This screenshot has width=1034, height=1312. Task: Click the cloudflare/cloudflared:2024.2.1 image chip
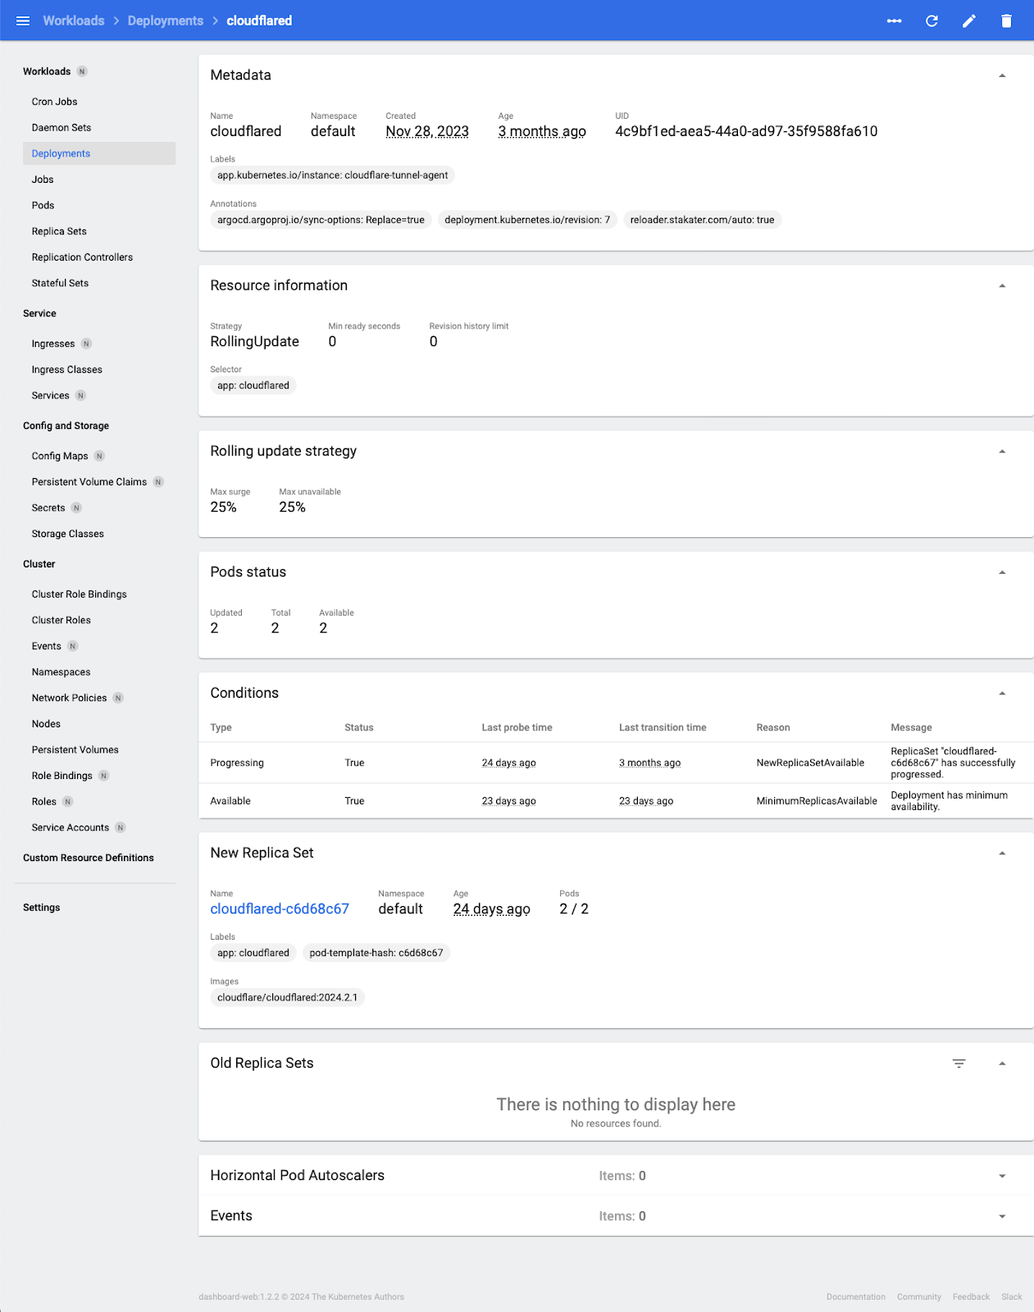pos(288,998)
